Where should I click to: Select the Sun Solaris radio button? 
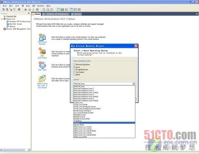pyautogui.click(x=74, y=72)
